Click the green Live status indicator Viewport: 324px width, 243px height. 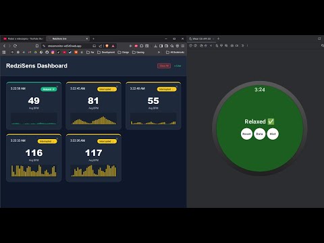[x=178, y=65]
